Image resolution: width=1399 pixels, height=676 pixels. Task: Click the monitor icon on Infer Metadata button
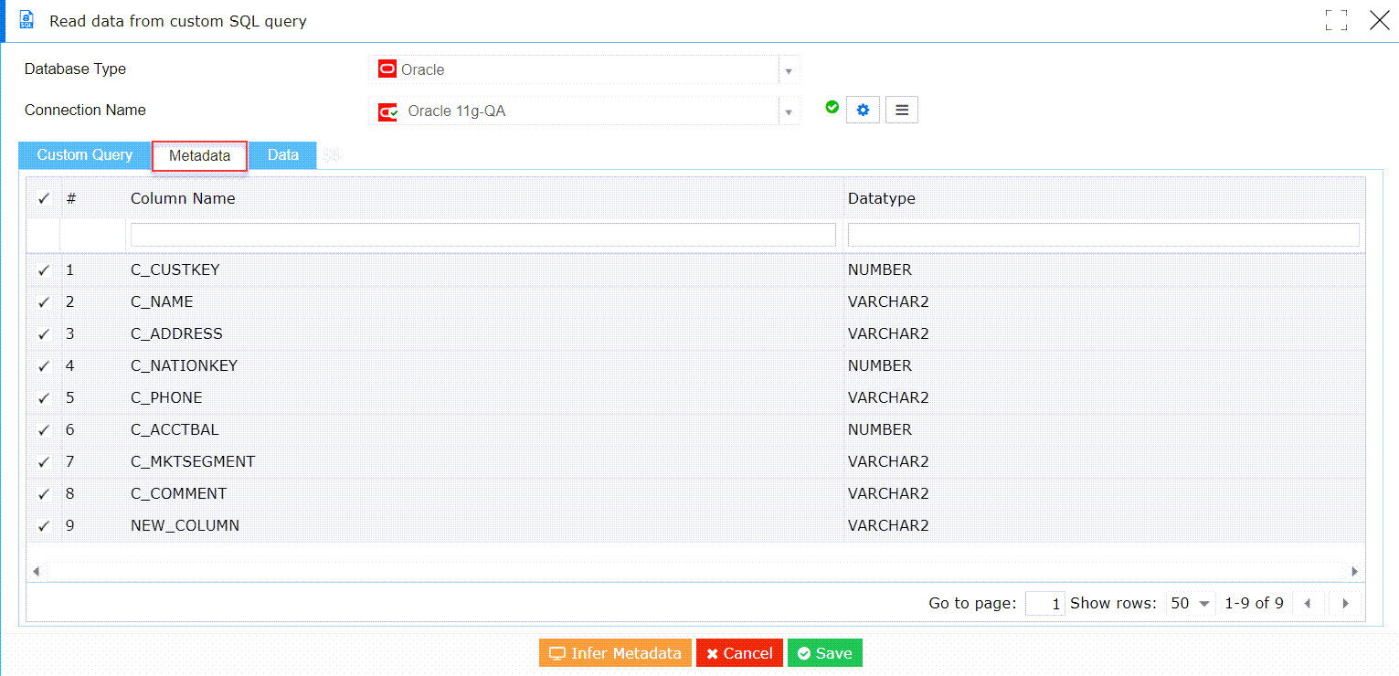556,652
